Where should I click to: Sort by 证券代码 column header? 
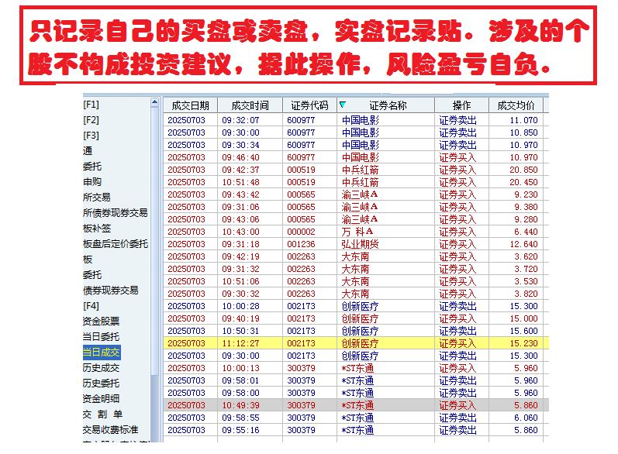[309, 105]
